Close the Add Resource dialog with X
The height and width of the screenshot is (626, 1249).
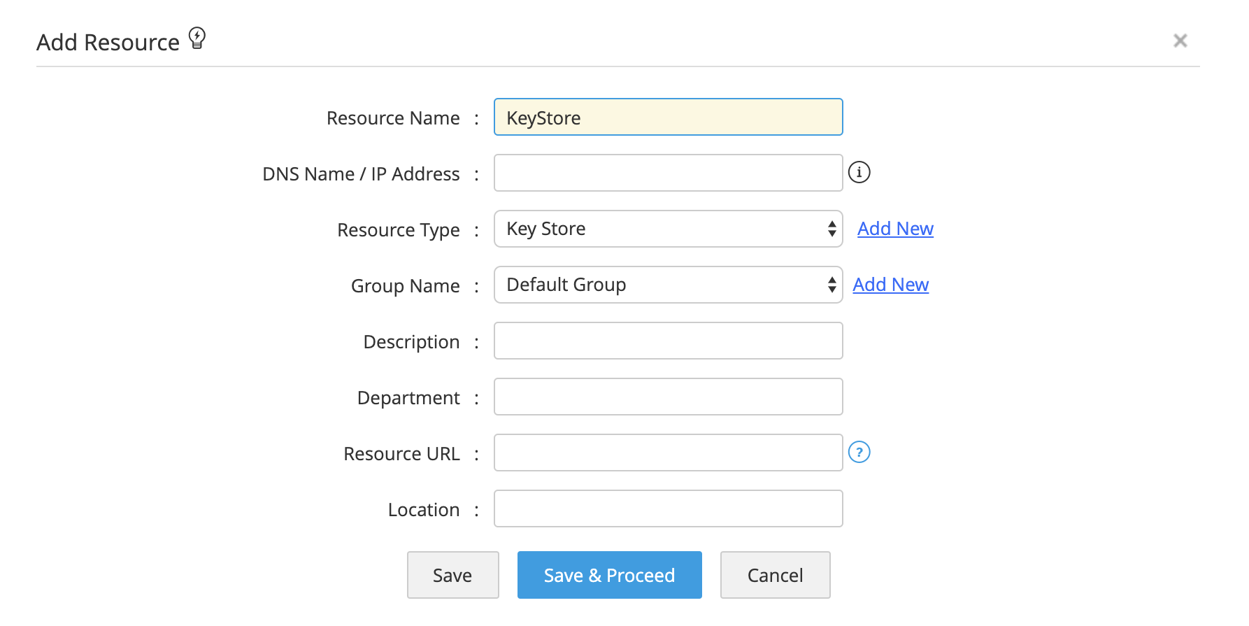1180,41
